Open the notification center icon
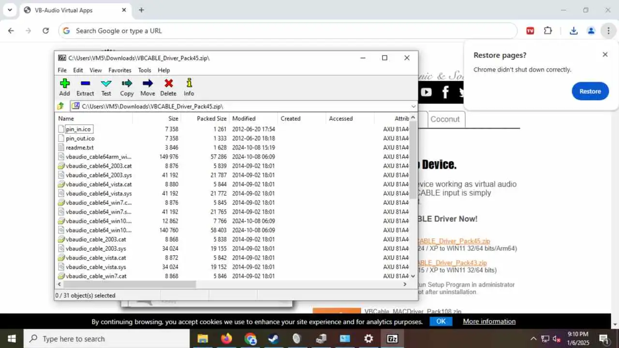 point(604,339)
